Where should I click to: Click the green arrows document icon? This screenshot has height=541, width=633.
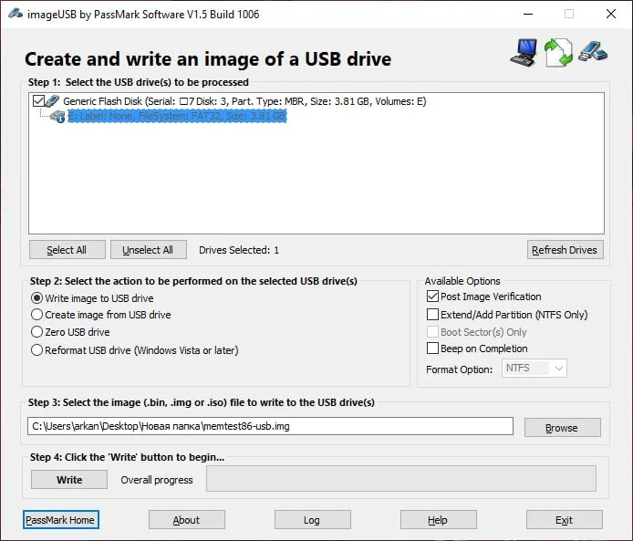559,53
